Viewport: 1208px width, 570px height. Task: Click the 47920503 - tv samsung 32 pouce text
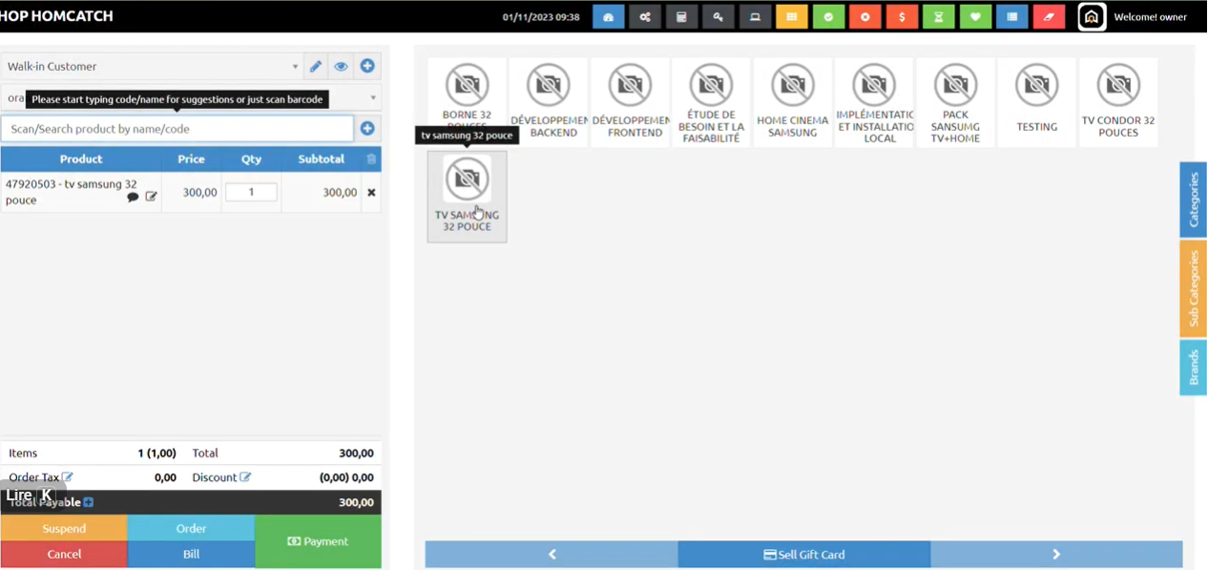point(72,192)
